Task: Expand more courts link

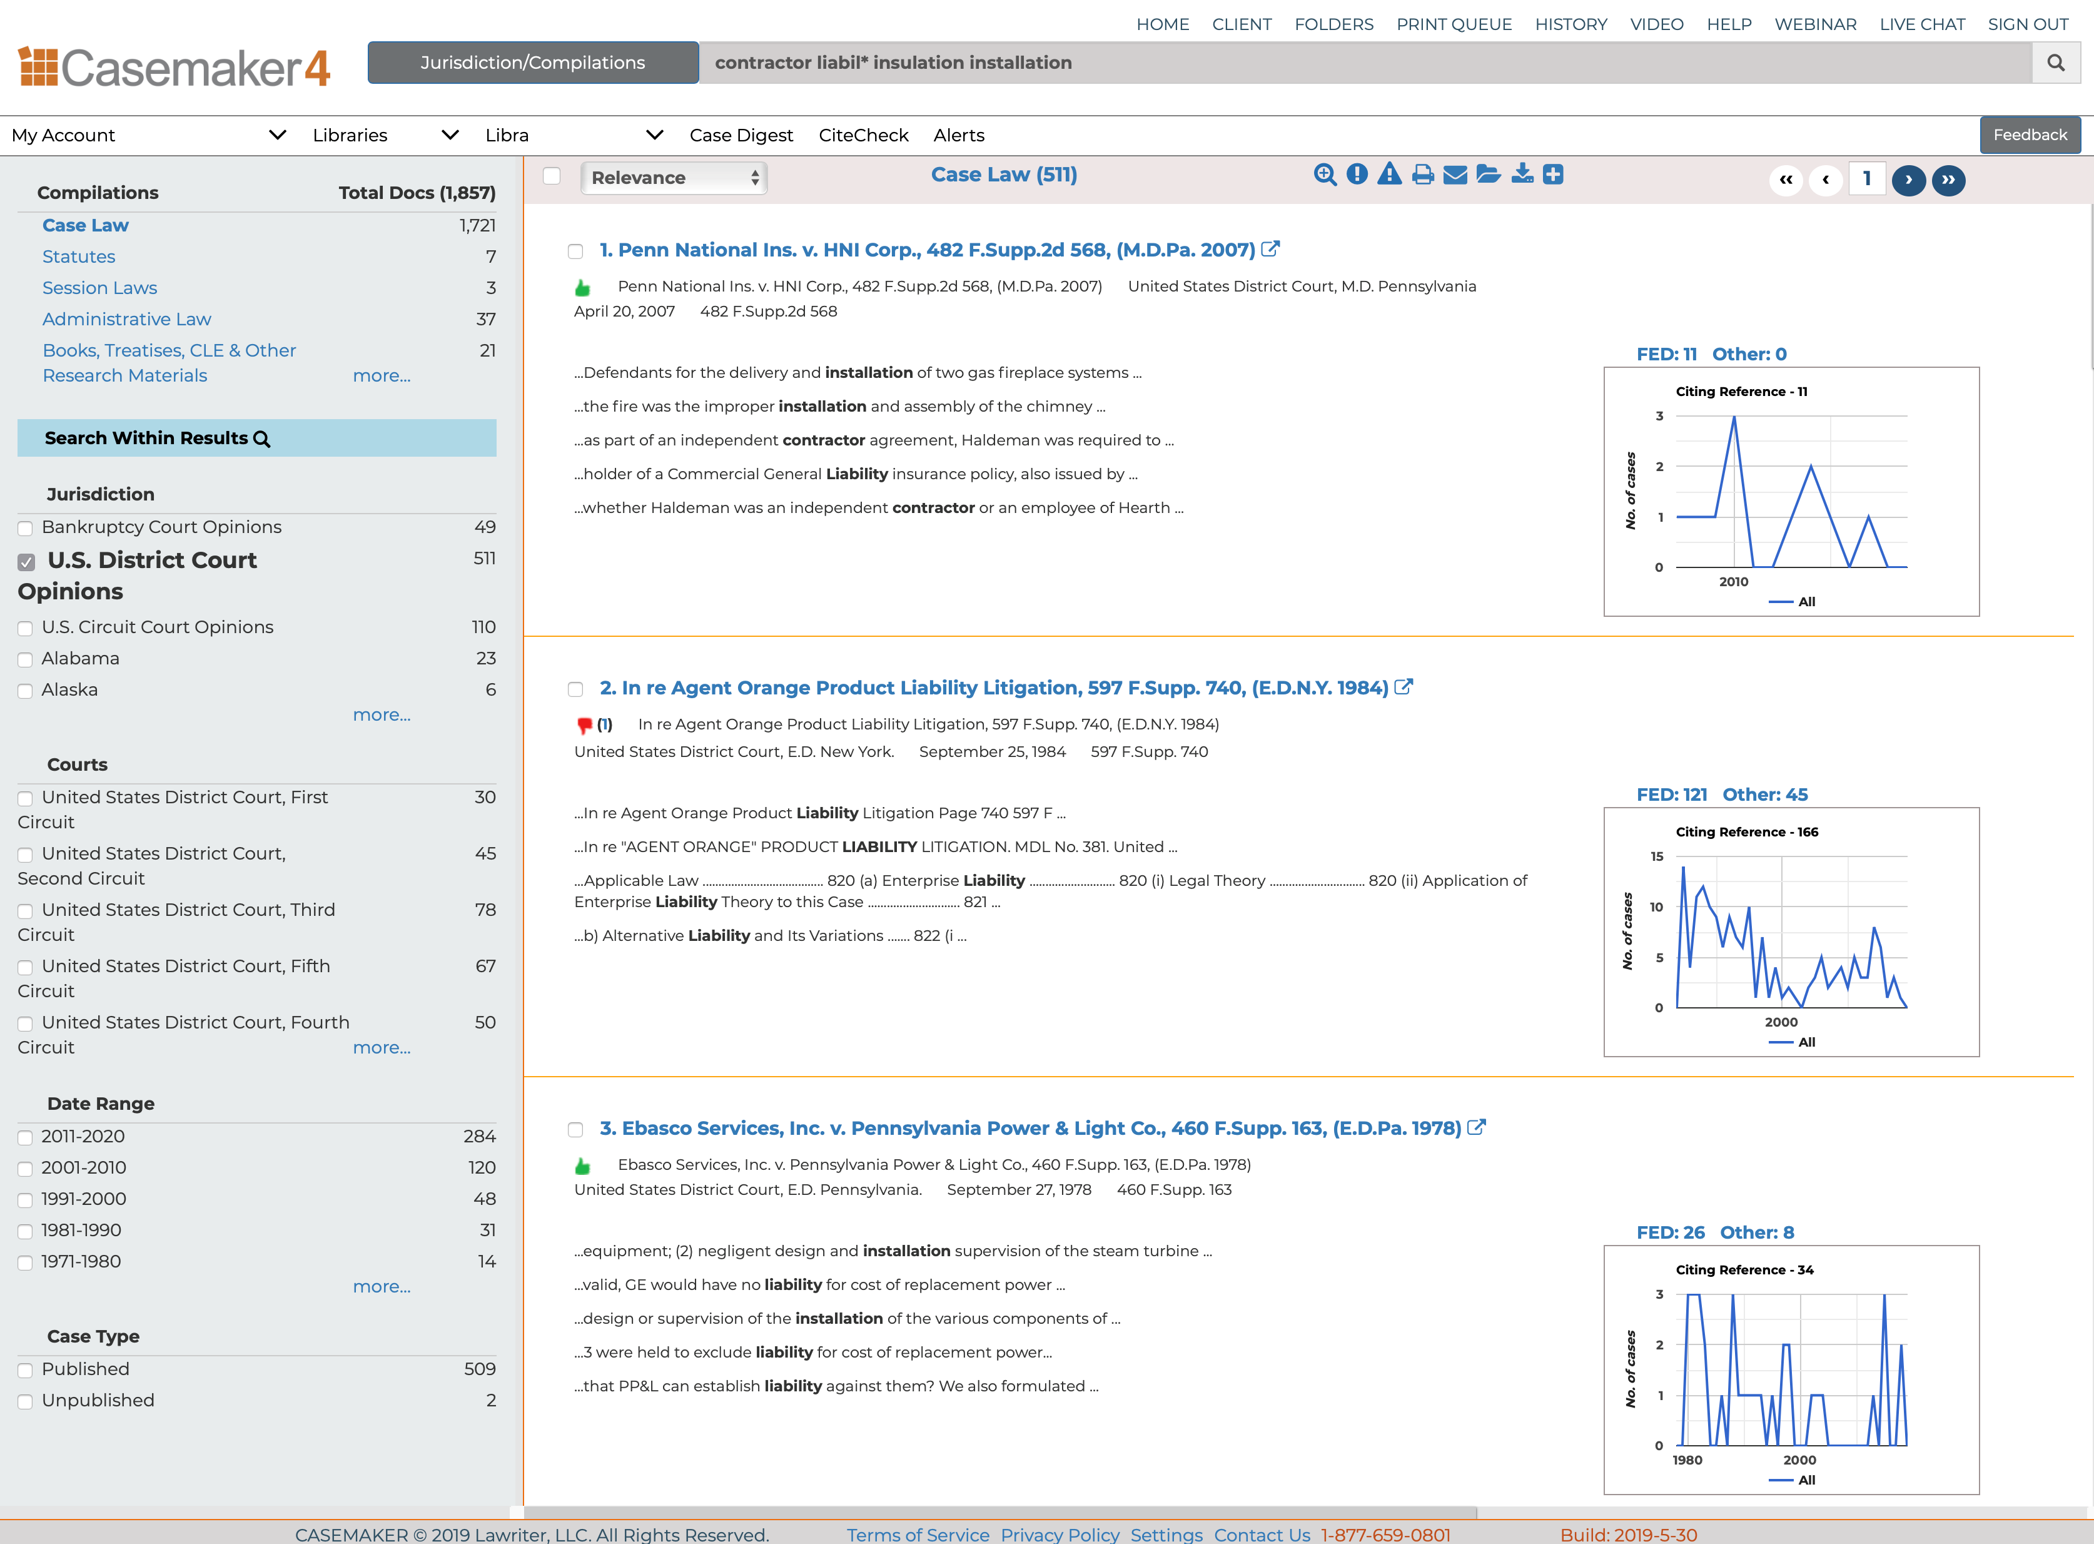Action: (x=382, y=1048)
